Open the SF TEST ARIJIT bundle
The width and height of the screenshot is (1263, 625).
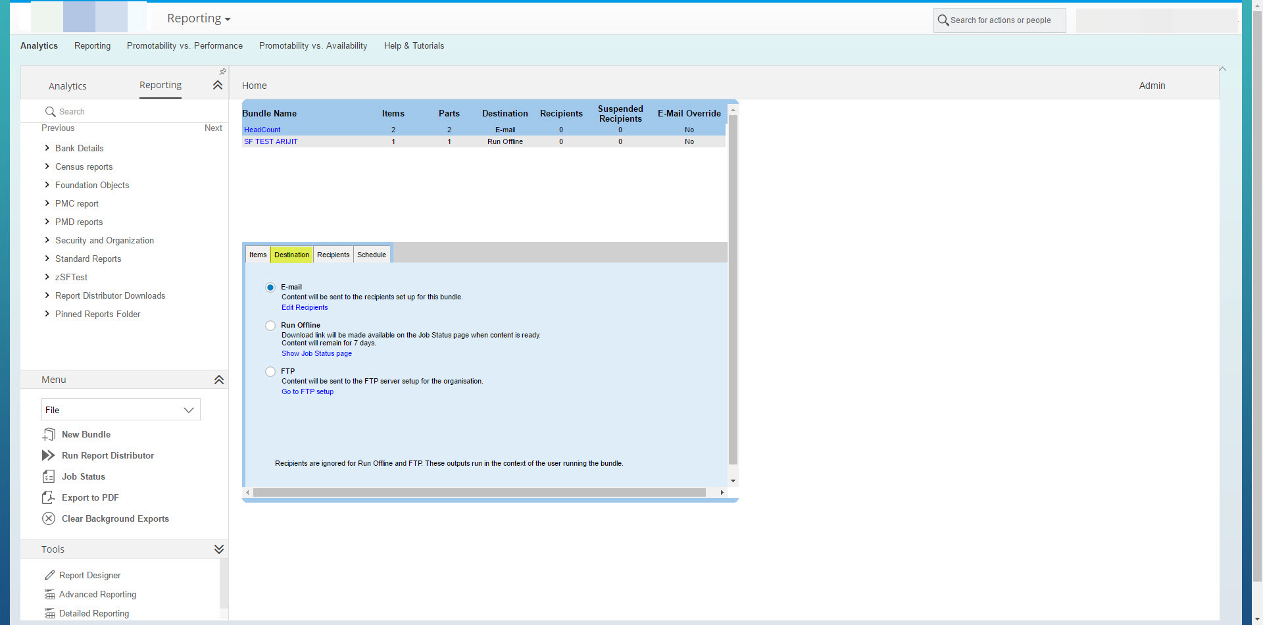coord(271,141)
